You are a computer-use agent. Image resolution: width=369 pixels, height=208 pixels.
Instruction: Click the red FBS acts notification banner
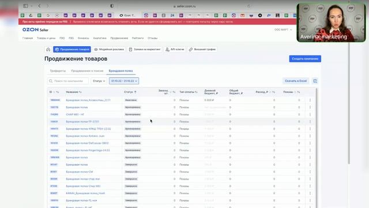pos(157,22)
